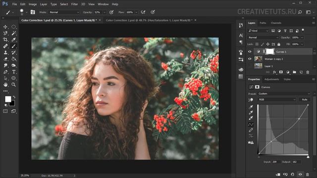
Task: Click the layer effects fx icon
Action: pos(274,72)
